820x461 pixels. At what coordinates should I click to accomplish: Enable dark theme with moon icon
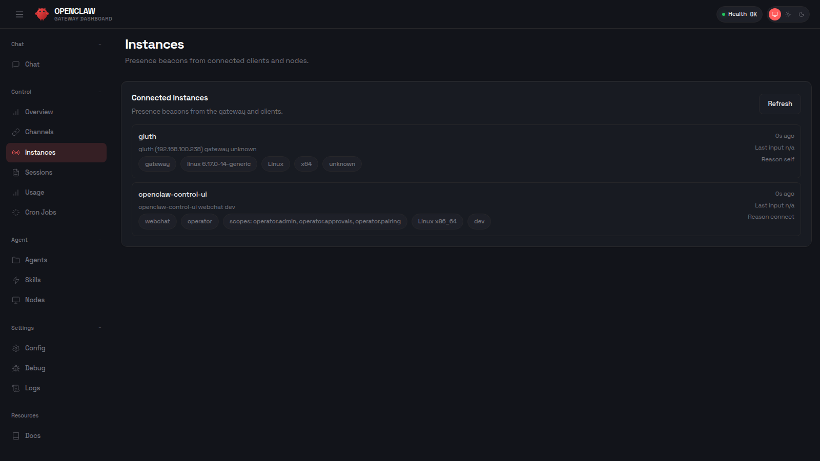click(x=801, y=14)
